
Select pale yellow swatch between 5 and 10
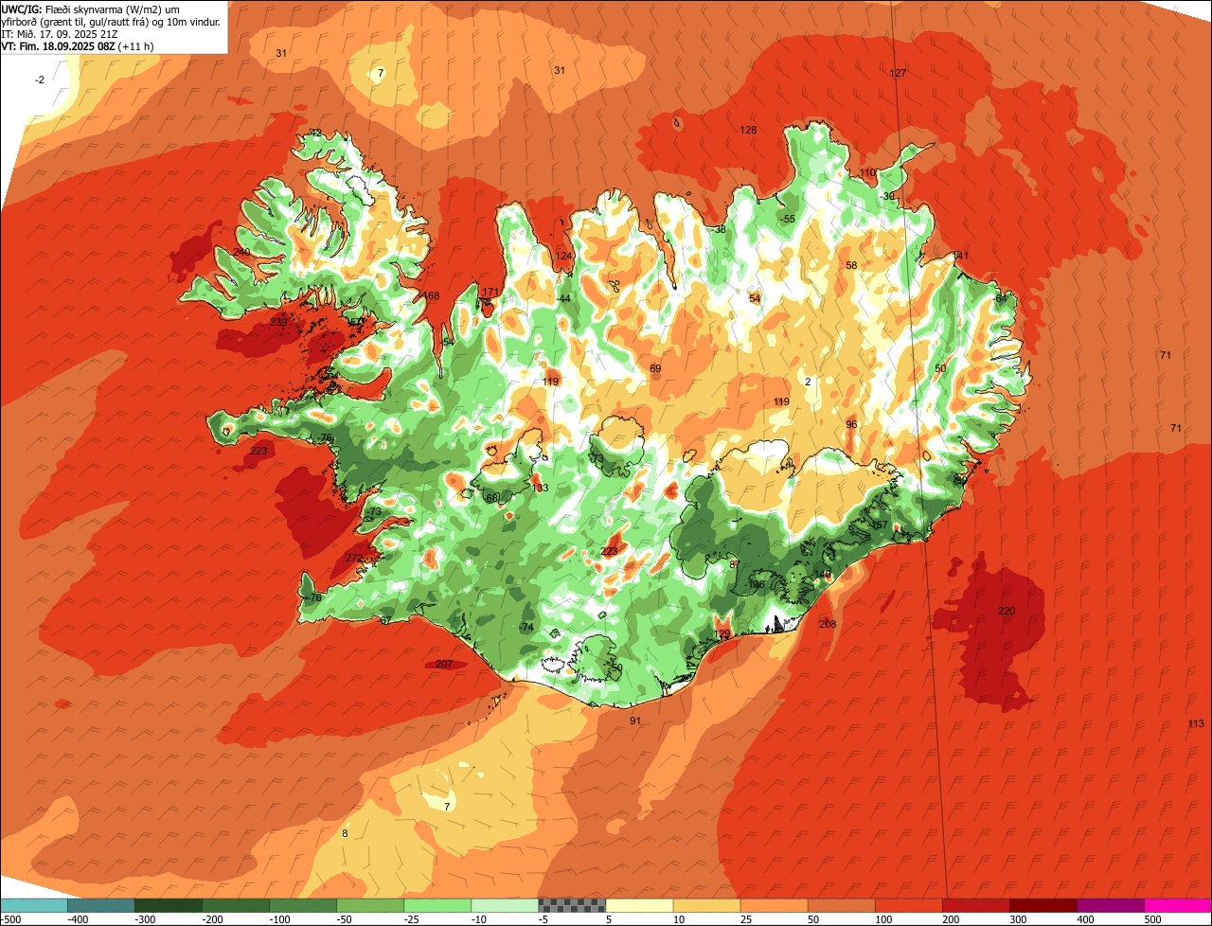coord(639,905)
